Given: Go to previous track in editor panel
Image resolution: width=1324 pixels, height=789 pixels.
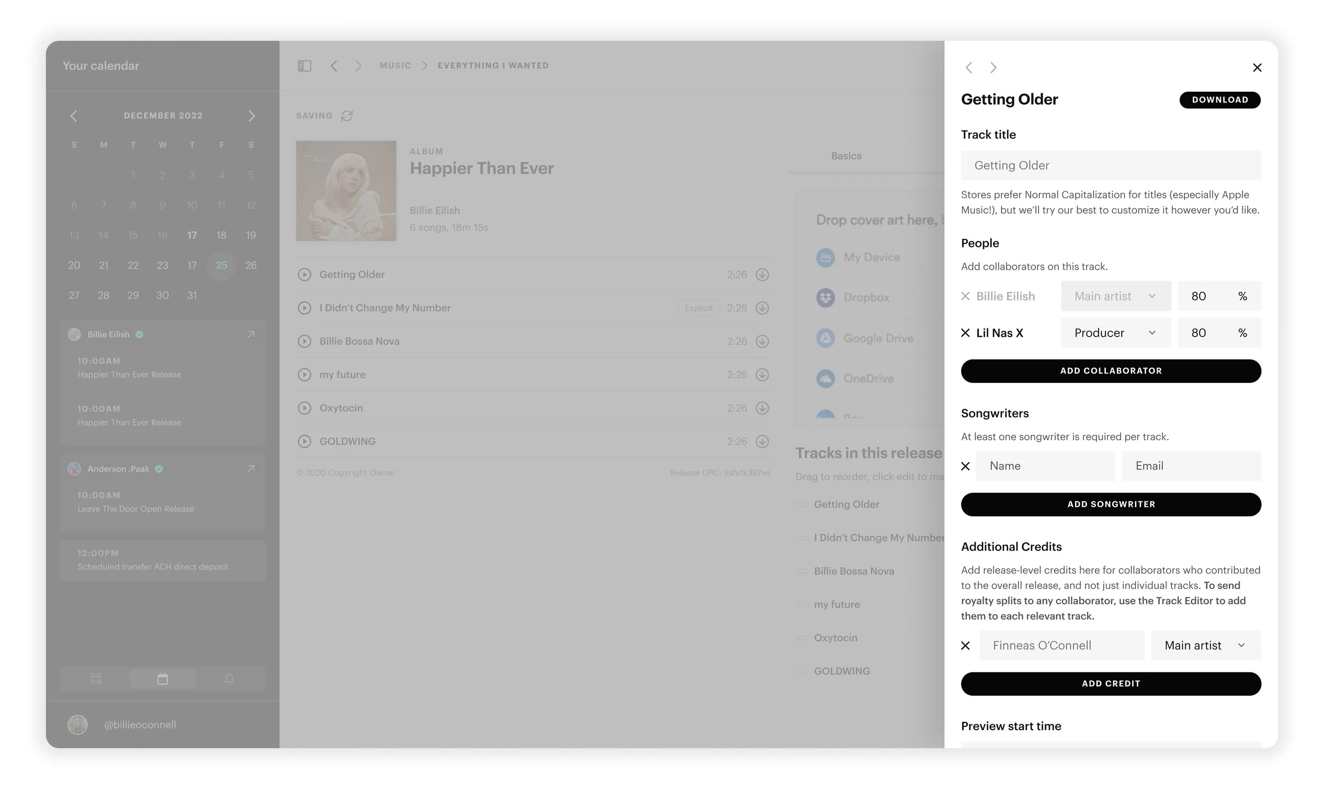Looking at the screenshot, I should pos(969,68).
